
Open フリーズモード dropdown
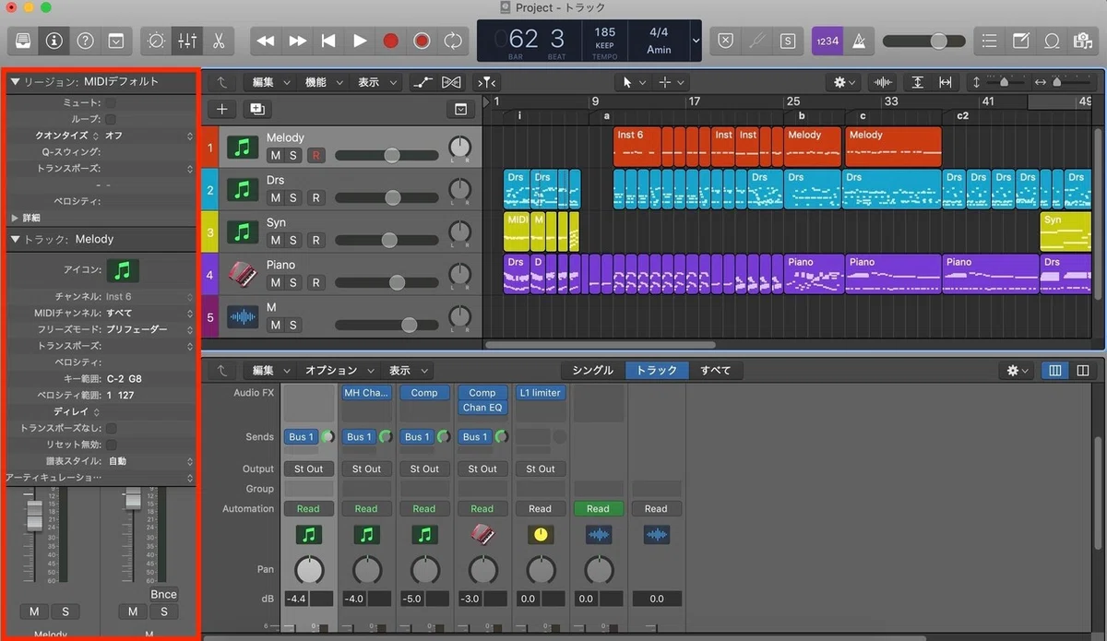(x=149, y=329)
